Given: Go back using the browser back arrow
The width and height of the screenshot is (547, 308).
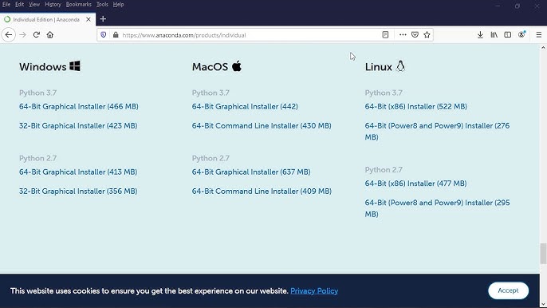Looking at the screenshot, I should coord(8,35).
